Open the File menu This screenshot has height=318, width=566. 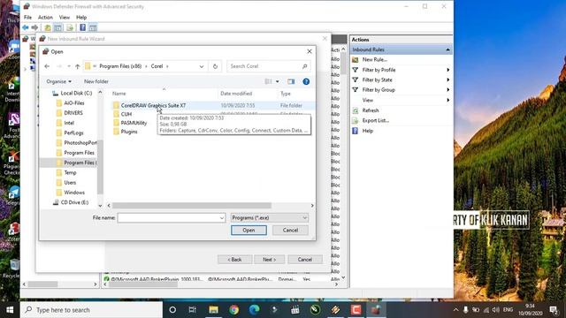[x=27, y=18]
